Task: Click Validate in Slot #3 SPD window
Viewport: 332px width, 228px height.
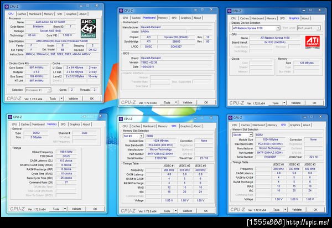Action: pos(187,211)
